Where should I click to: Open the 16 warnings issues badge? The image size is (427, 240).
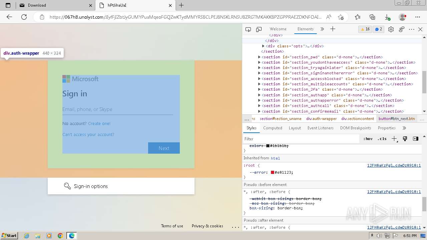click(x=365, y=29)
